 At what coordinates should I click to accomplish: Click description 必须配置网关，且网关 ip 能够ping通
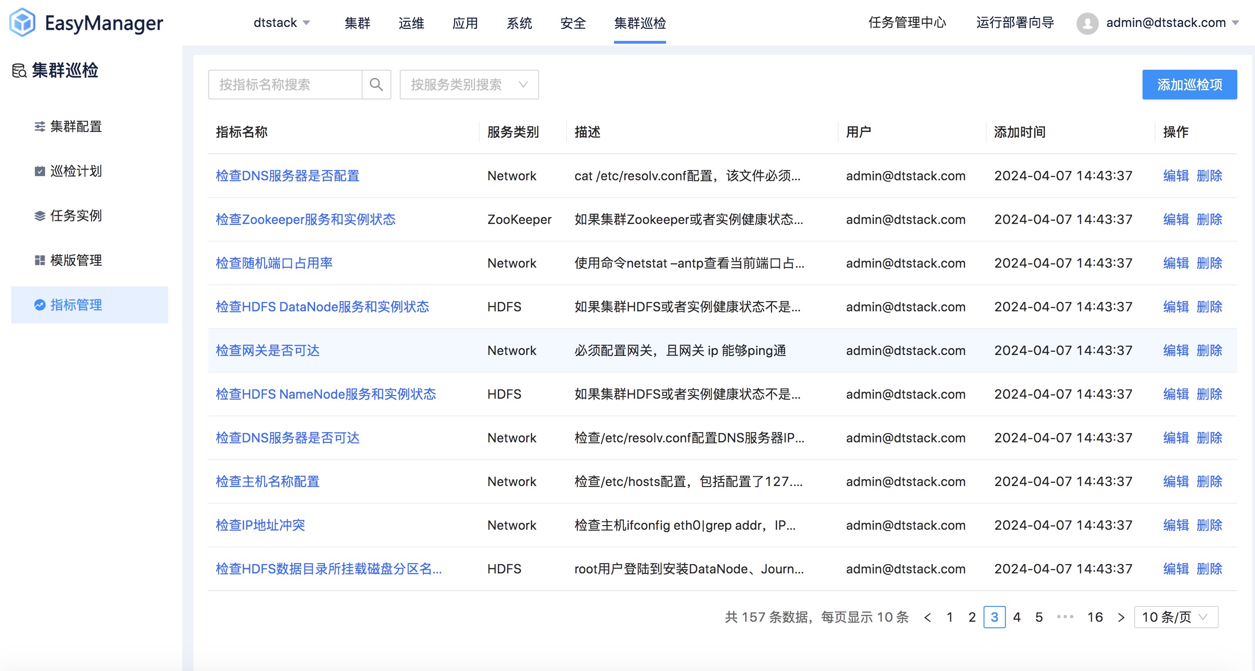[680, 350]
